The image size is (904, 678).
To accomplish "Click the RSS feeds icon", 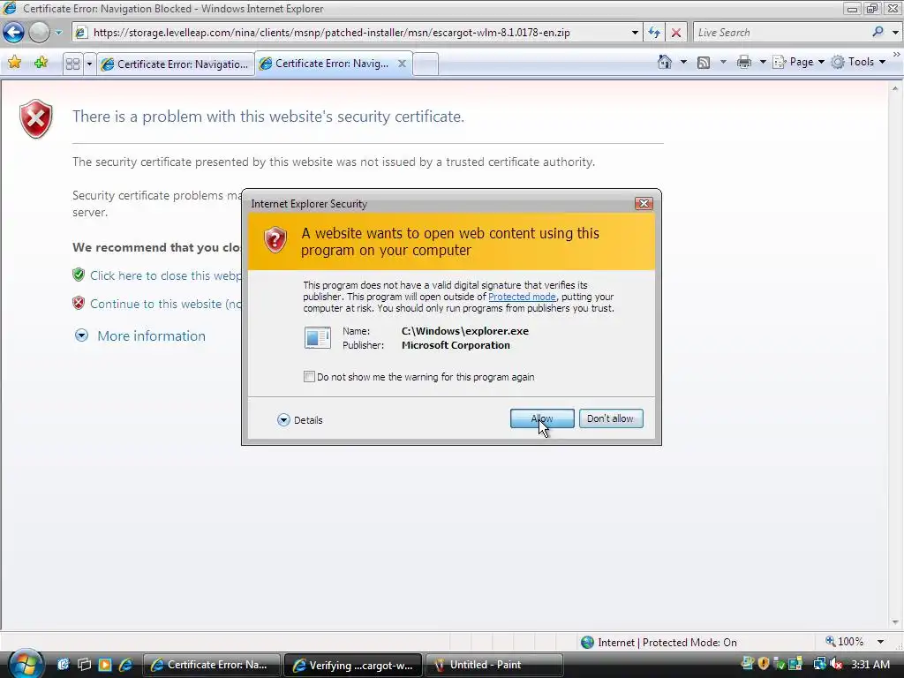I will point(704,63).
